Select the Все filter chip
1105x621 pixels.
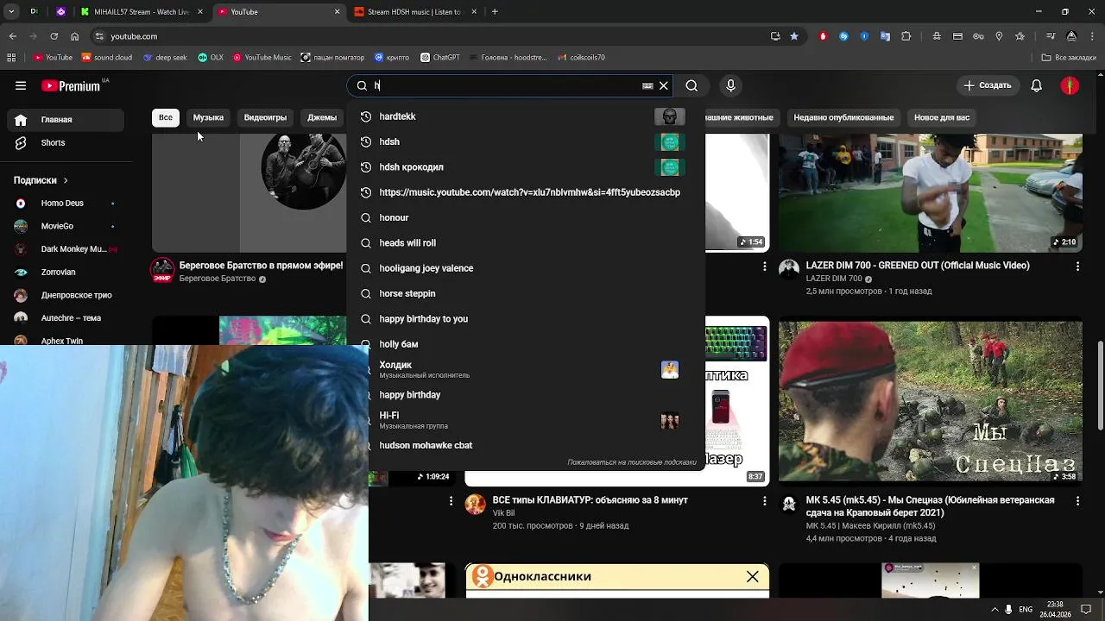click(x=165, y=117)
